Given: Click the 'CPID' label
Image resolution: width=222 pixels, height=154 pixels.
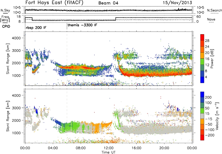Looking at the screenshot, I should [x=6, y=26].
